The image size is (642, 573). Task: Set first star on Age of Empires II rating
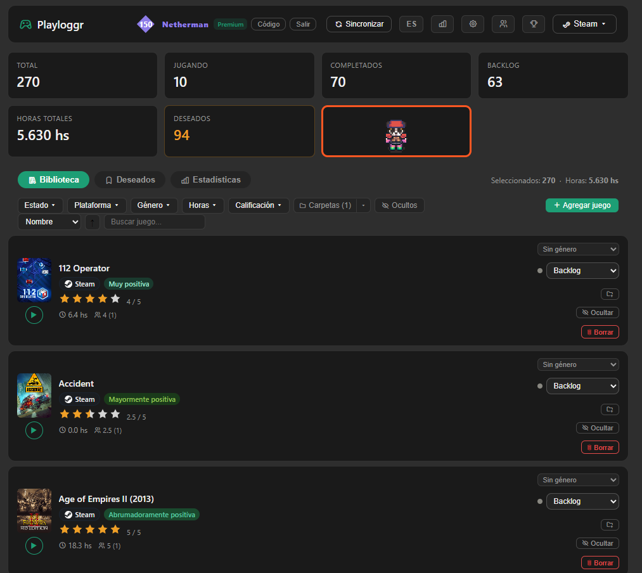tap(65, 530)
